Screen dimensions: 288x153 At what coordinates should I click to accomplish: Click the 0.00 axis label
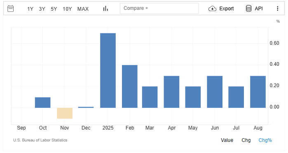pos(274,107)
